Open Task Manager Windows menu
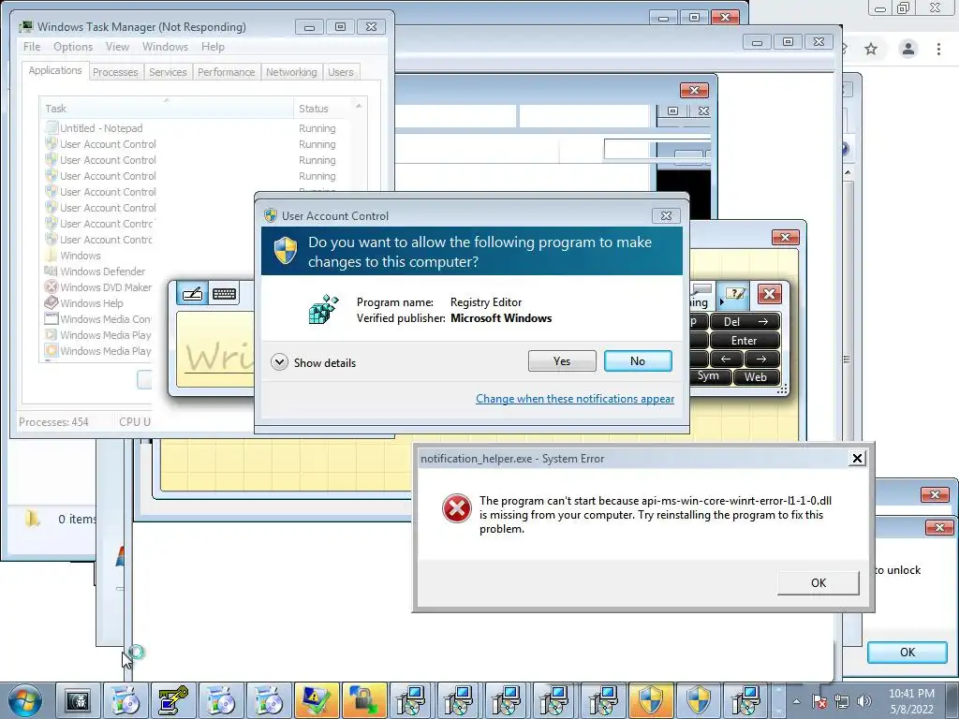 point(165,47)
